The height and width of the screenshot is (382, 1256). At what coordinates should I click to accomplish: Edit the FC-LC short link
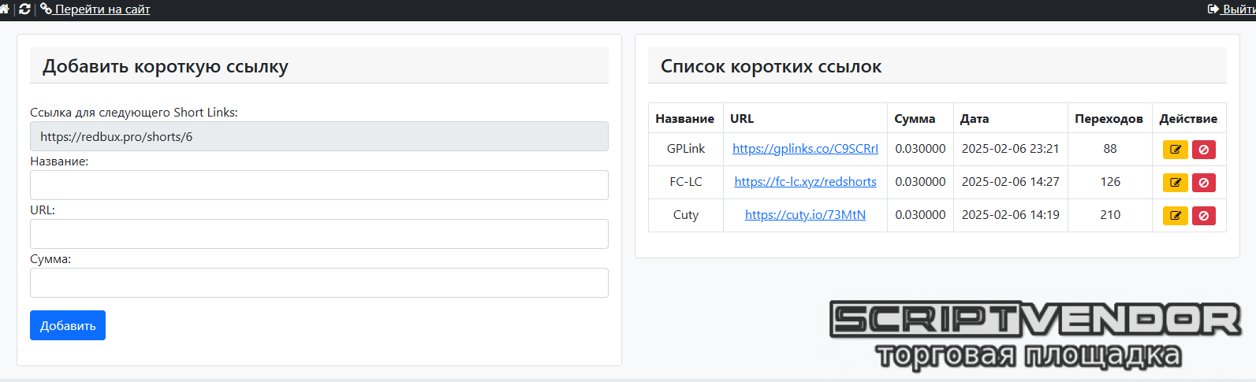(1175, 183)
